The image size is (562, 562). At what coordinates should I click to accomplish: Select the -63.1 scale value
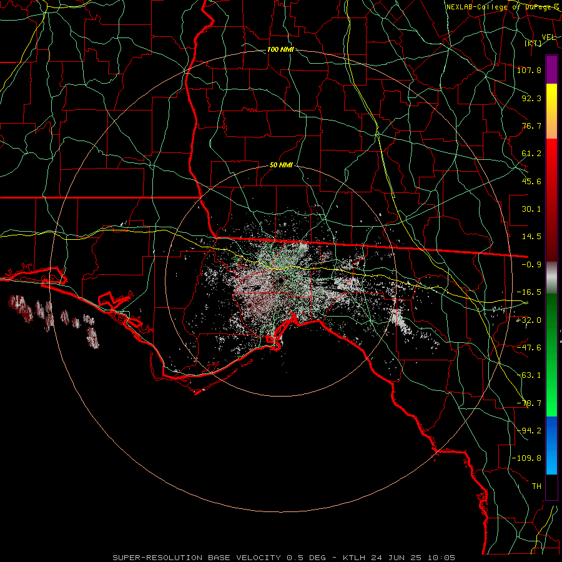(x=529, y=375)
